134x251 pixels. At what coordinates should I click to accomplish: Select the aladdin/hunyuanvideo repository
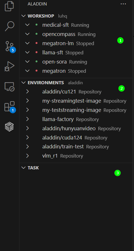tap(76, 128)
